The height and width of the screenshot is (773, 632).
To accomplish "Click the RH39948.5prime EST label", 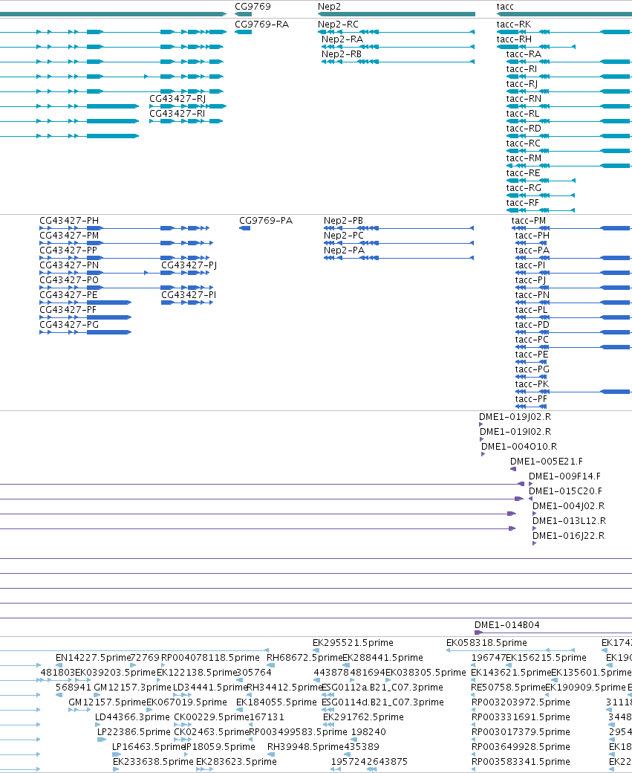I will tap(305, 746).
